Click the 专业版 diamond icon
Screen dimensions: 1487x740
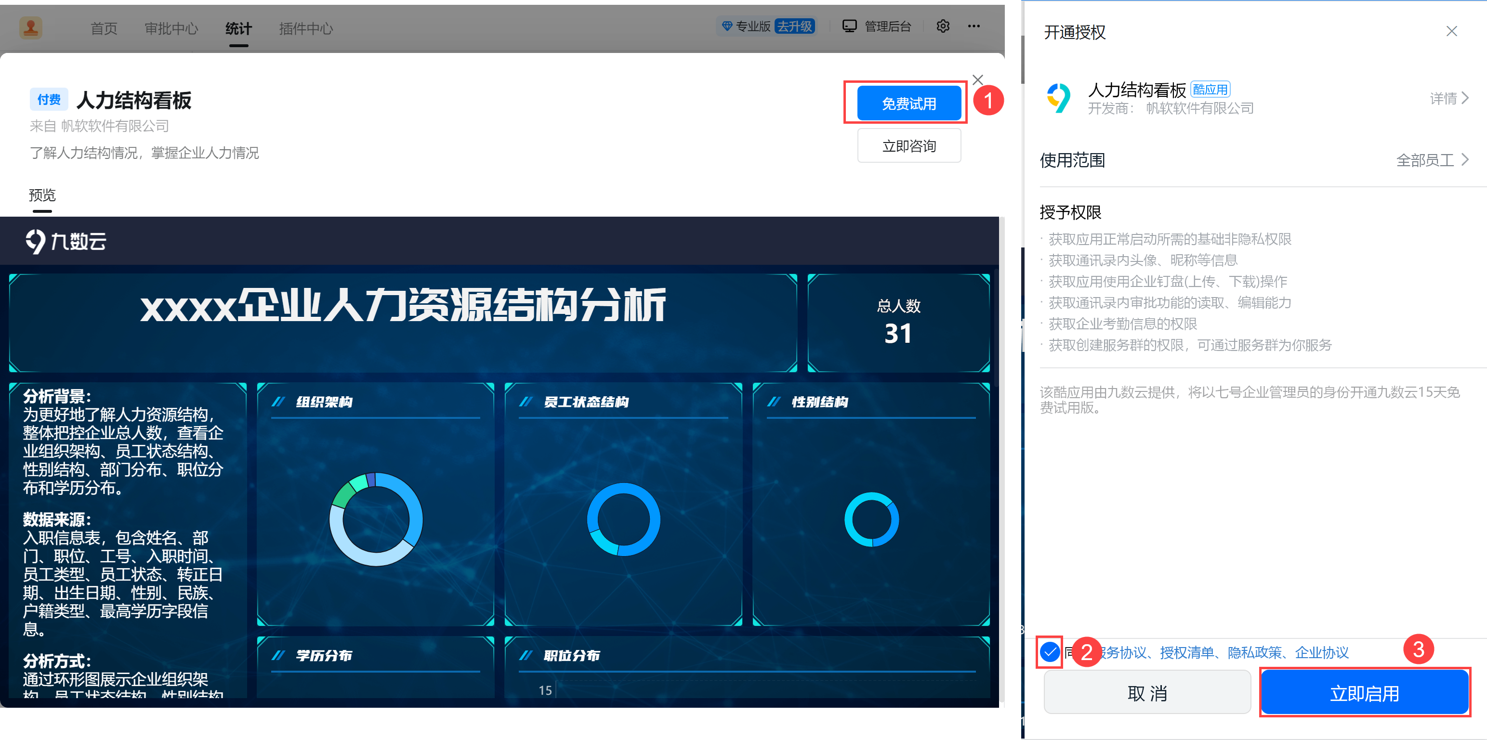tap(727, 26)
